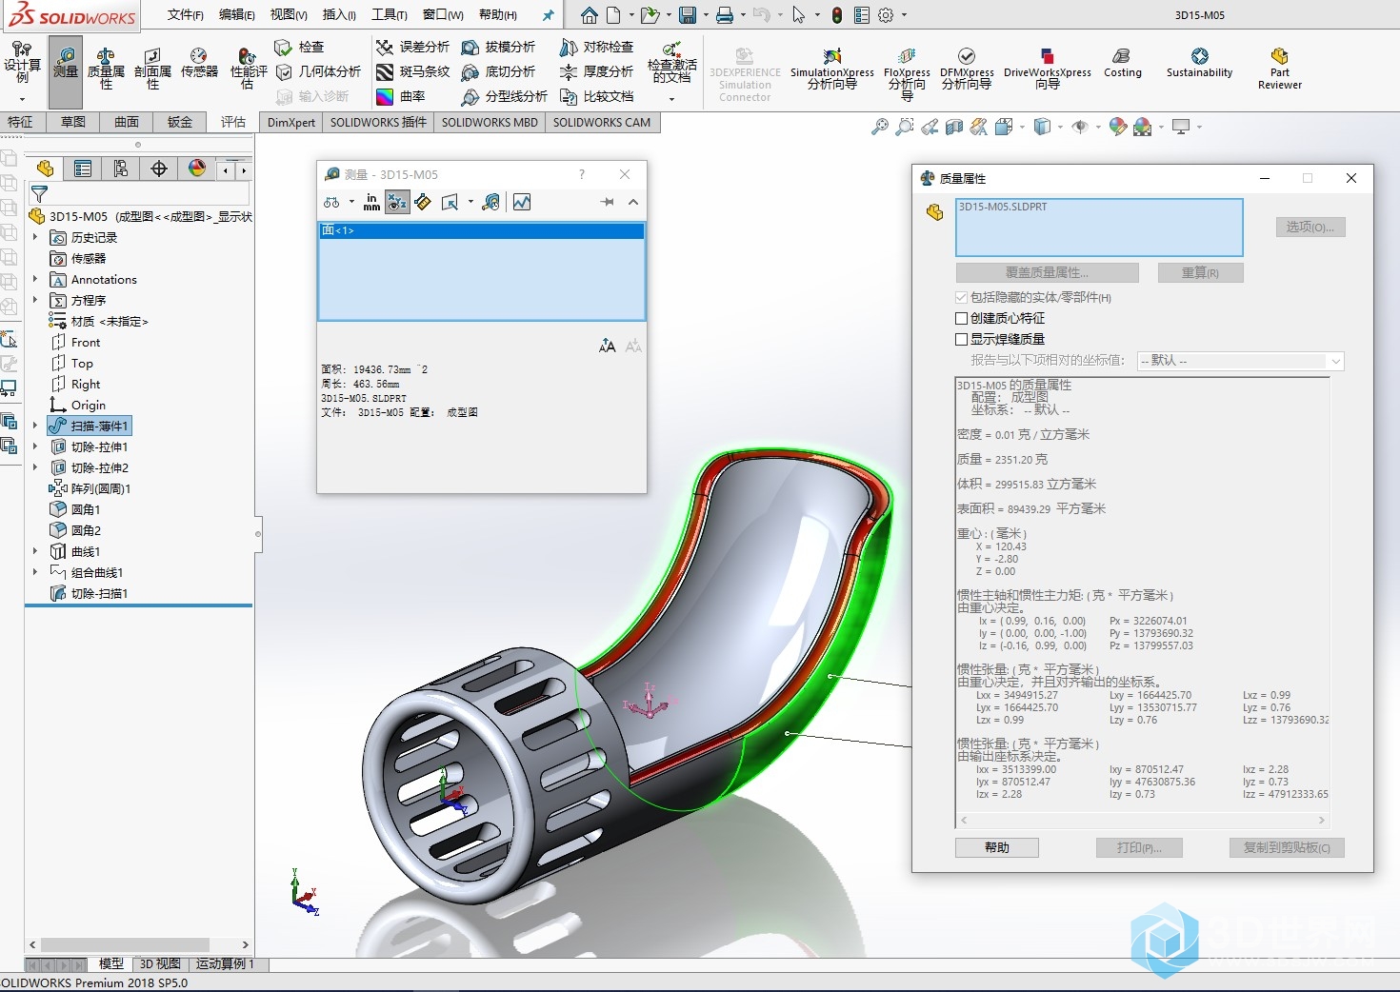
Task: Open the Sustainability tool
Action: pos(1199,63)
